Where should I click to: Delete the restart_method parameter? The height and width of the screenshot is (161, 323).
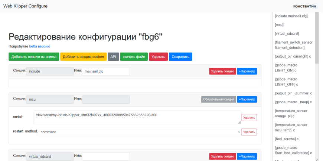point(249,132)
